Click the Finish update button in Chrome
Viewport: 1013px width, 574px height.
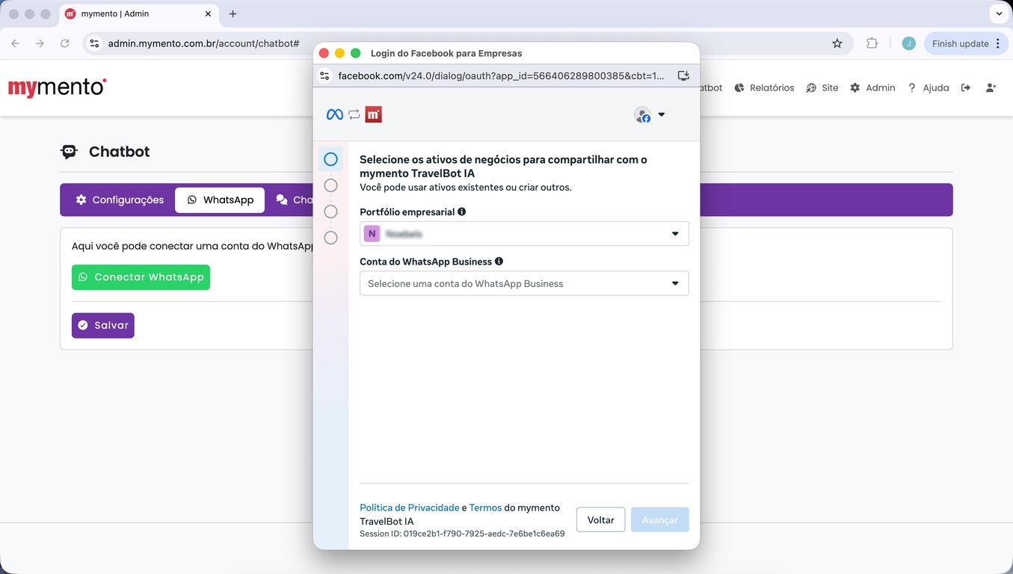click(x=966, y=43)
